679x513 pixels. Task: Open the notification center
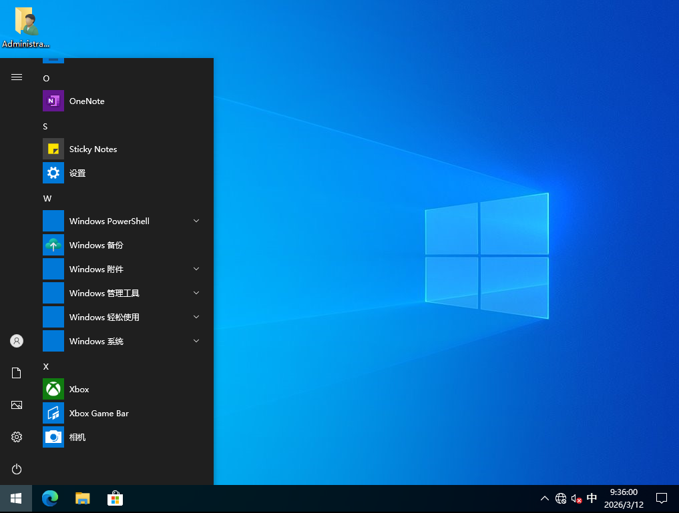(x=661, y=498)
